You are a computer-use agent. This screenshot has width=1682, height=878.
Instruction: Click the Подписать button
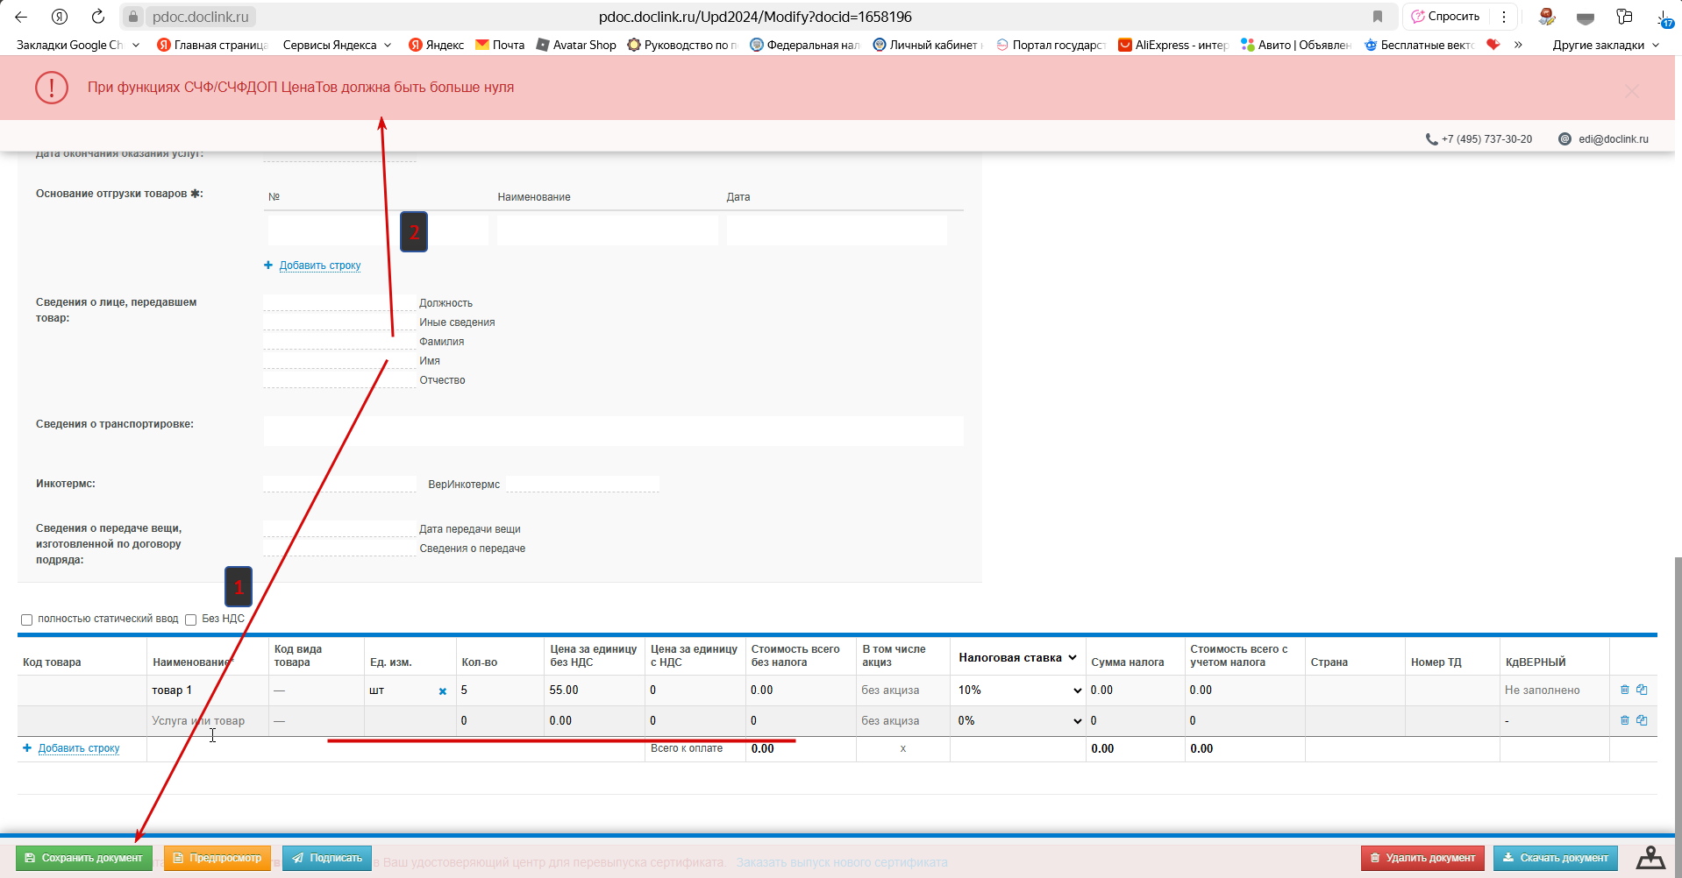point(327,858)
